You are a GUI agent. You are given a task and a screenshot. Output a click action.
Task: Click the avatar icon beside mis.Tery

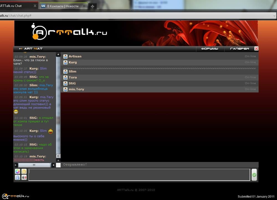click(x=65, y=90)
